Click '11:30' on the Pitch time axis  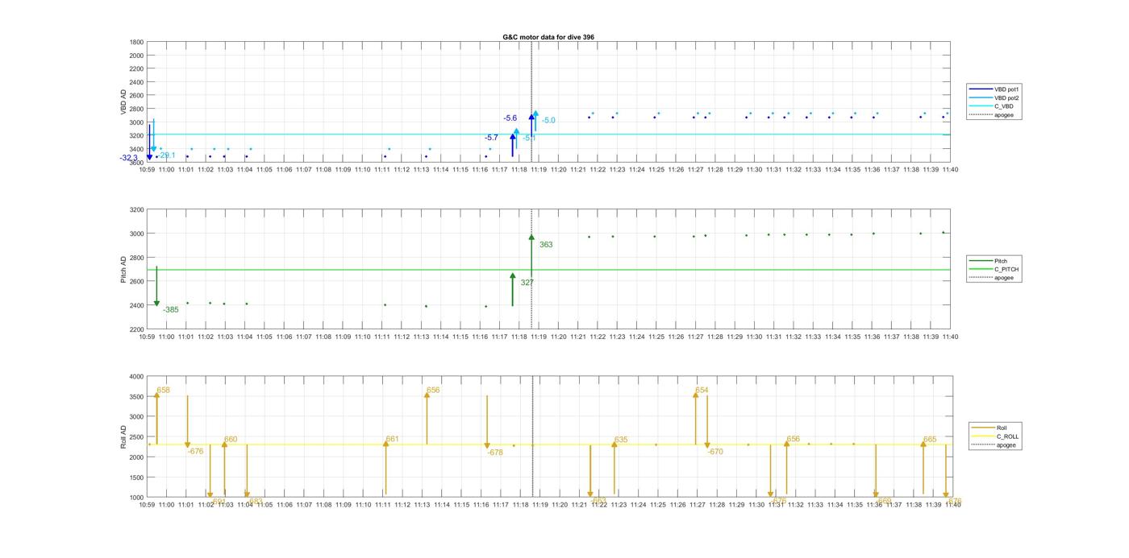754,337
